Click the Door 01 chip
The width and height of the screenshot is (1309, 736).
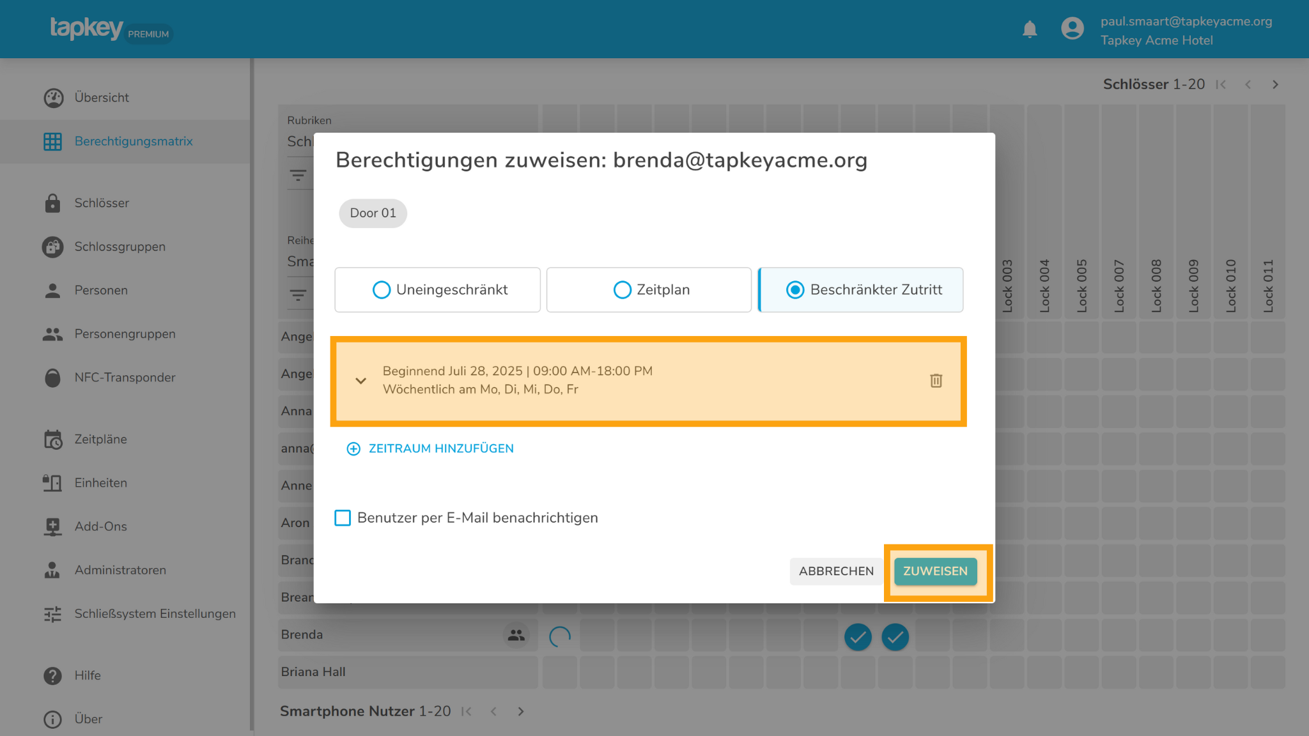373,213
